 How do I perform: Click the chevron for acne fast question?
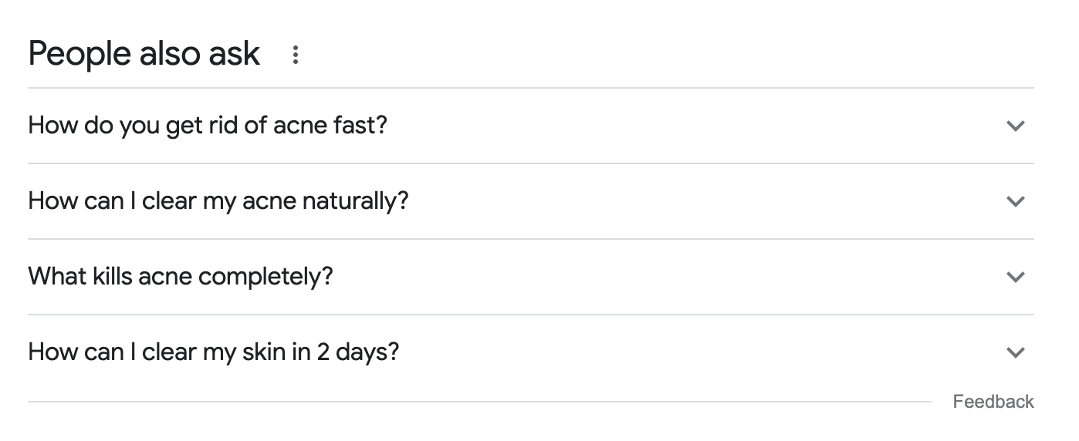(1016, 126)
